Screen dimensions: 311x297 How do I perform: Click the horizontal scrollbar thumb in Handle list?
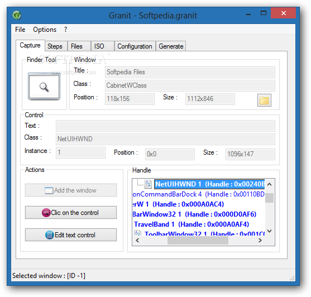[x=198, y=240]
